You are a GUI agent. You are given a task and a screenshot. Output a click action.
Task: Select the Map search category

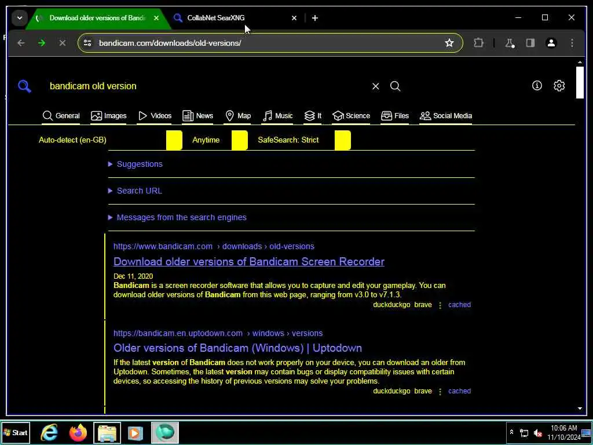[x=238, y=116]
